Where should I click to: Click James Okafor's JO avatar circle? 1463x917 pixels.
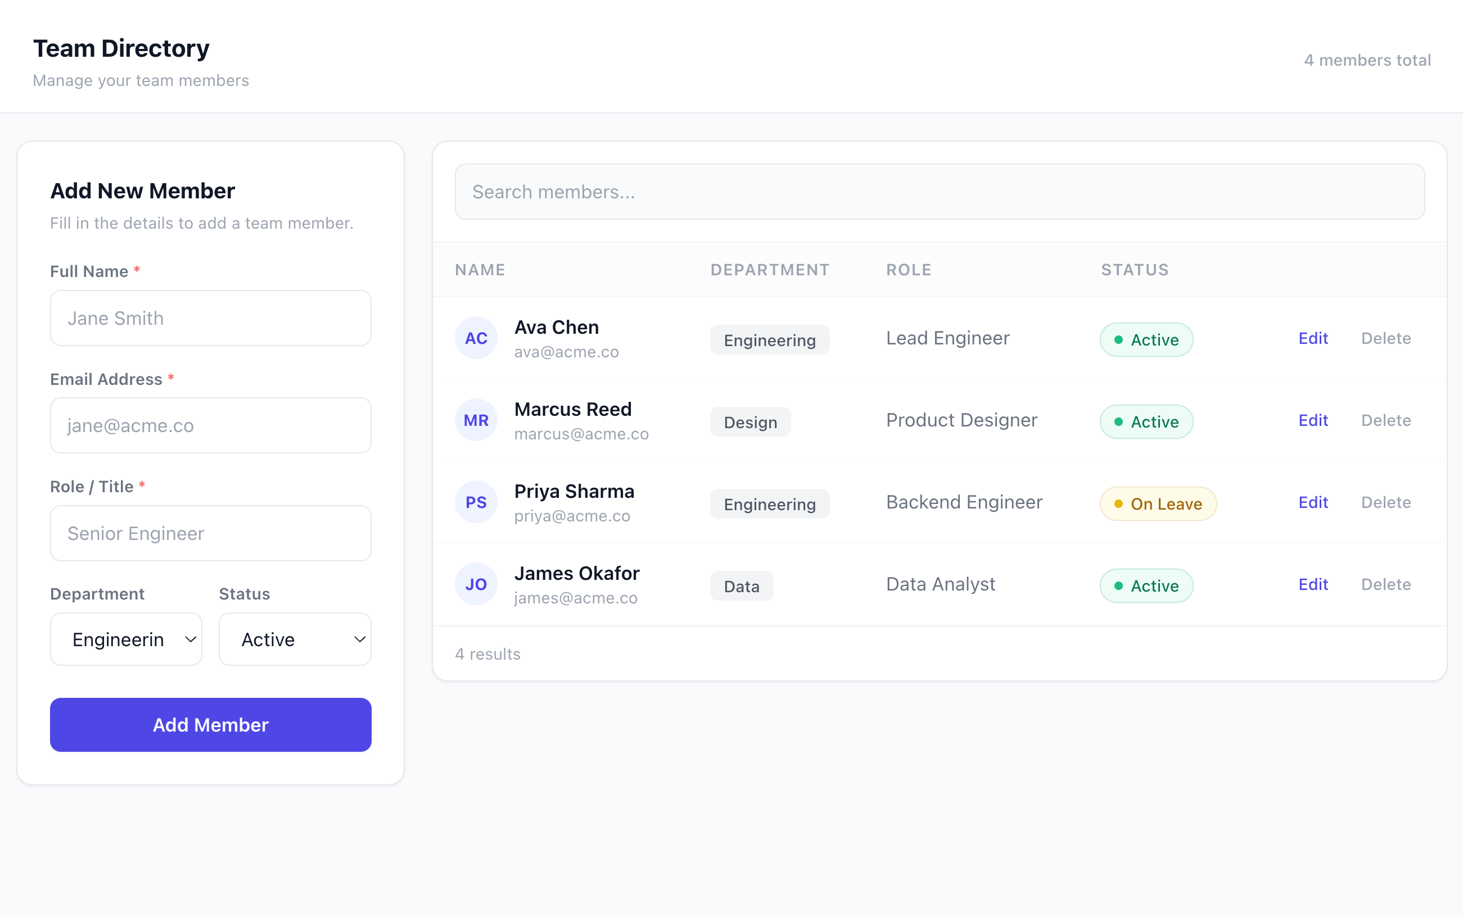click(476, 583)
